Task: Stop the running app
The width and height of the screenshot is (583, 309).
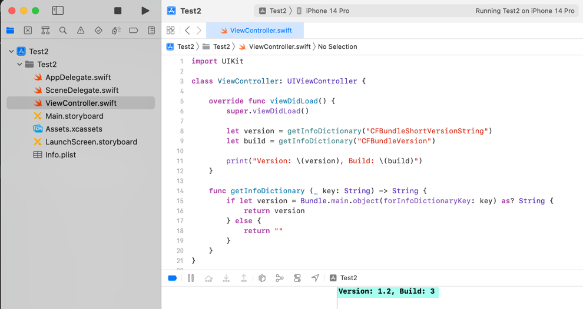Action: [118, 11]
